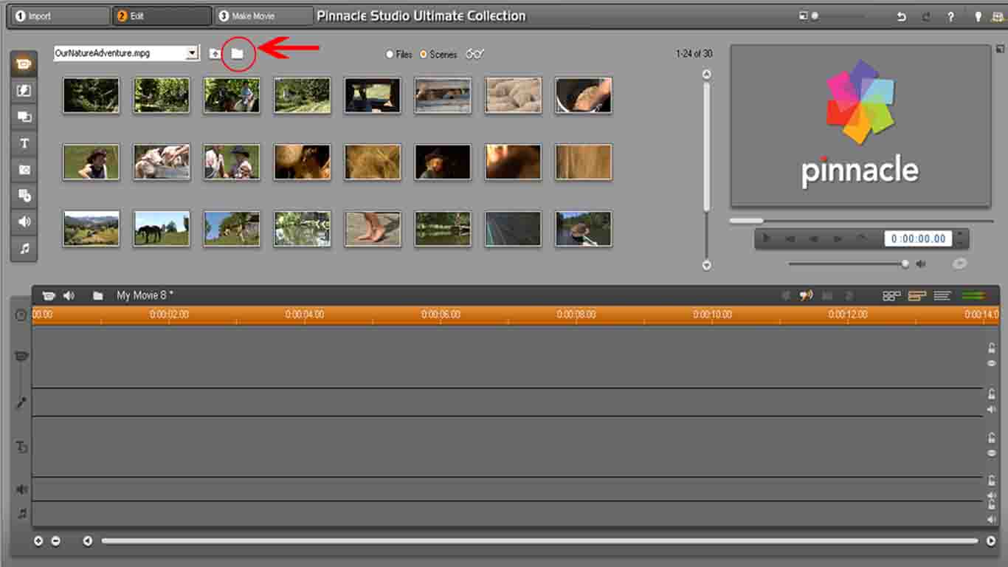1008x567 pixels.
Task: Open the Photos section in the album sidebar
Action: pos(24,170)
